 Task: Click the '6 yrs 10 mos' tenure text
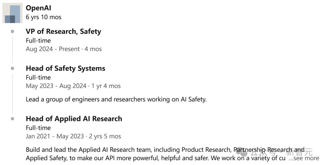click(x=43, y=17)
